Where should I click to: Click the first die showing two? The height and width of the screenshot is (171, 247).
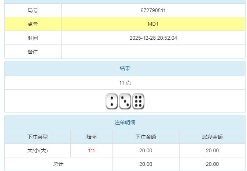(x=112, y=101)
